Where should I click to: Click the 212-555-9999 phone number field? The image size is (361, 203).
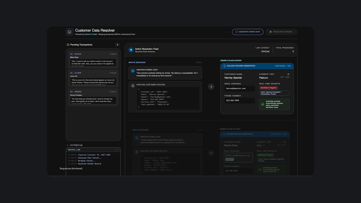240,100
